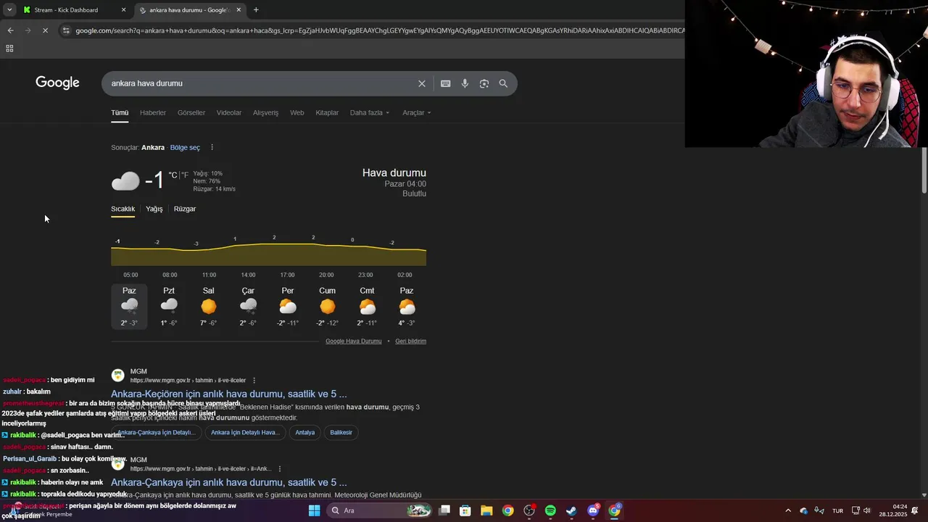Viewport: 928px width, 522px height.
Task: Open the Alışveriş tab
Action: point(265,112)
